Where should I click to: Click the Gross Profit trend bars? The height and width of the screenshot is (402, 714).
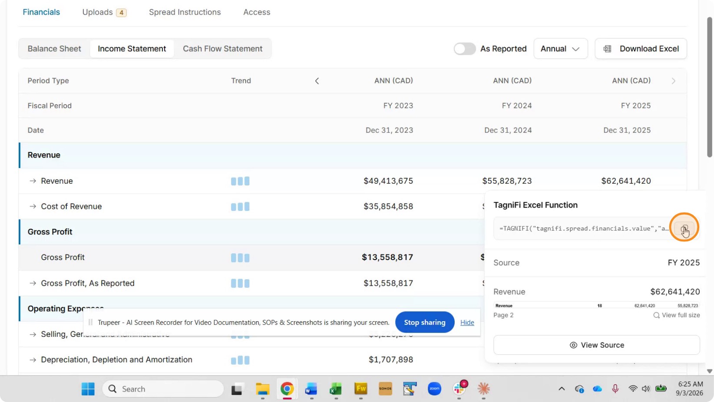(240, 258)
